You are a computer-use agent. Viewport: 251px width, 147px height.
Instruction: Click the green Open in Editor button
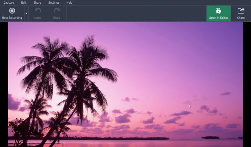pos(219,14)
